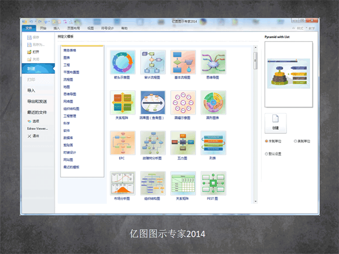Choose the 地图 map category
The width and height of the screenshot is (339, 254).
coord(67,87)
